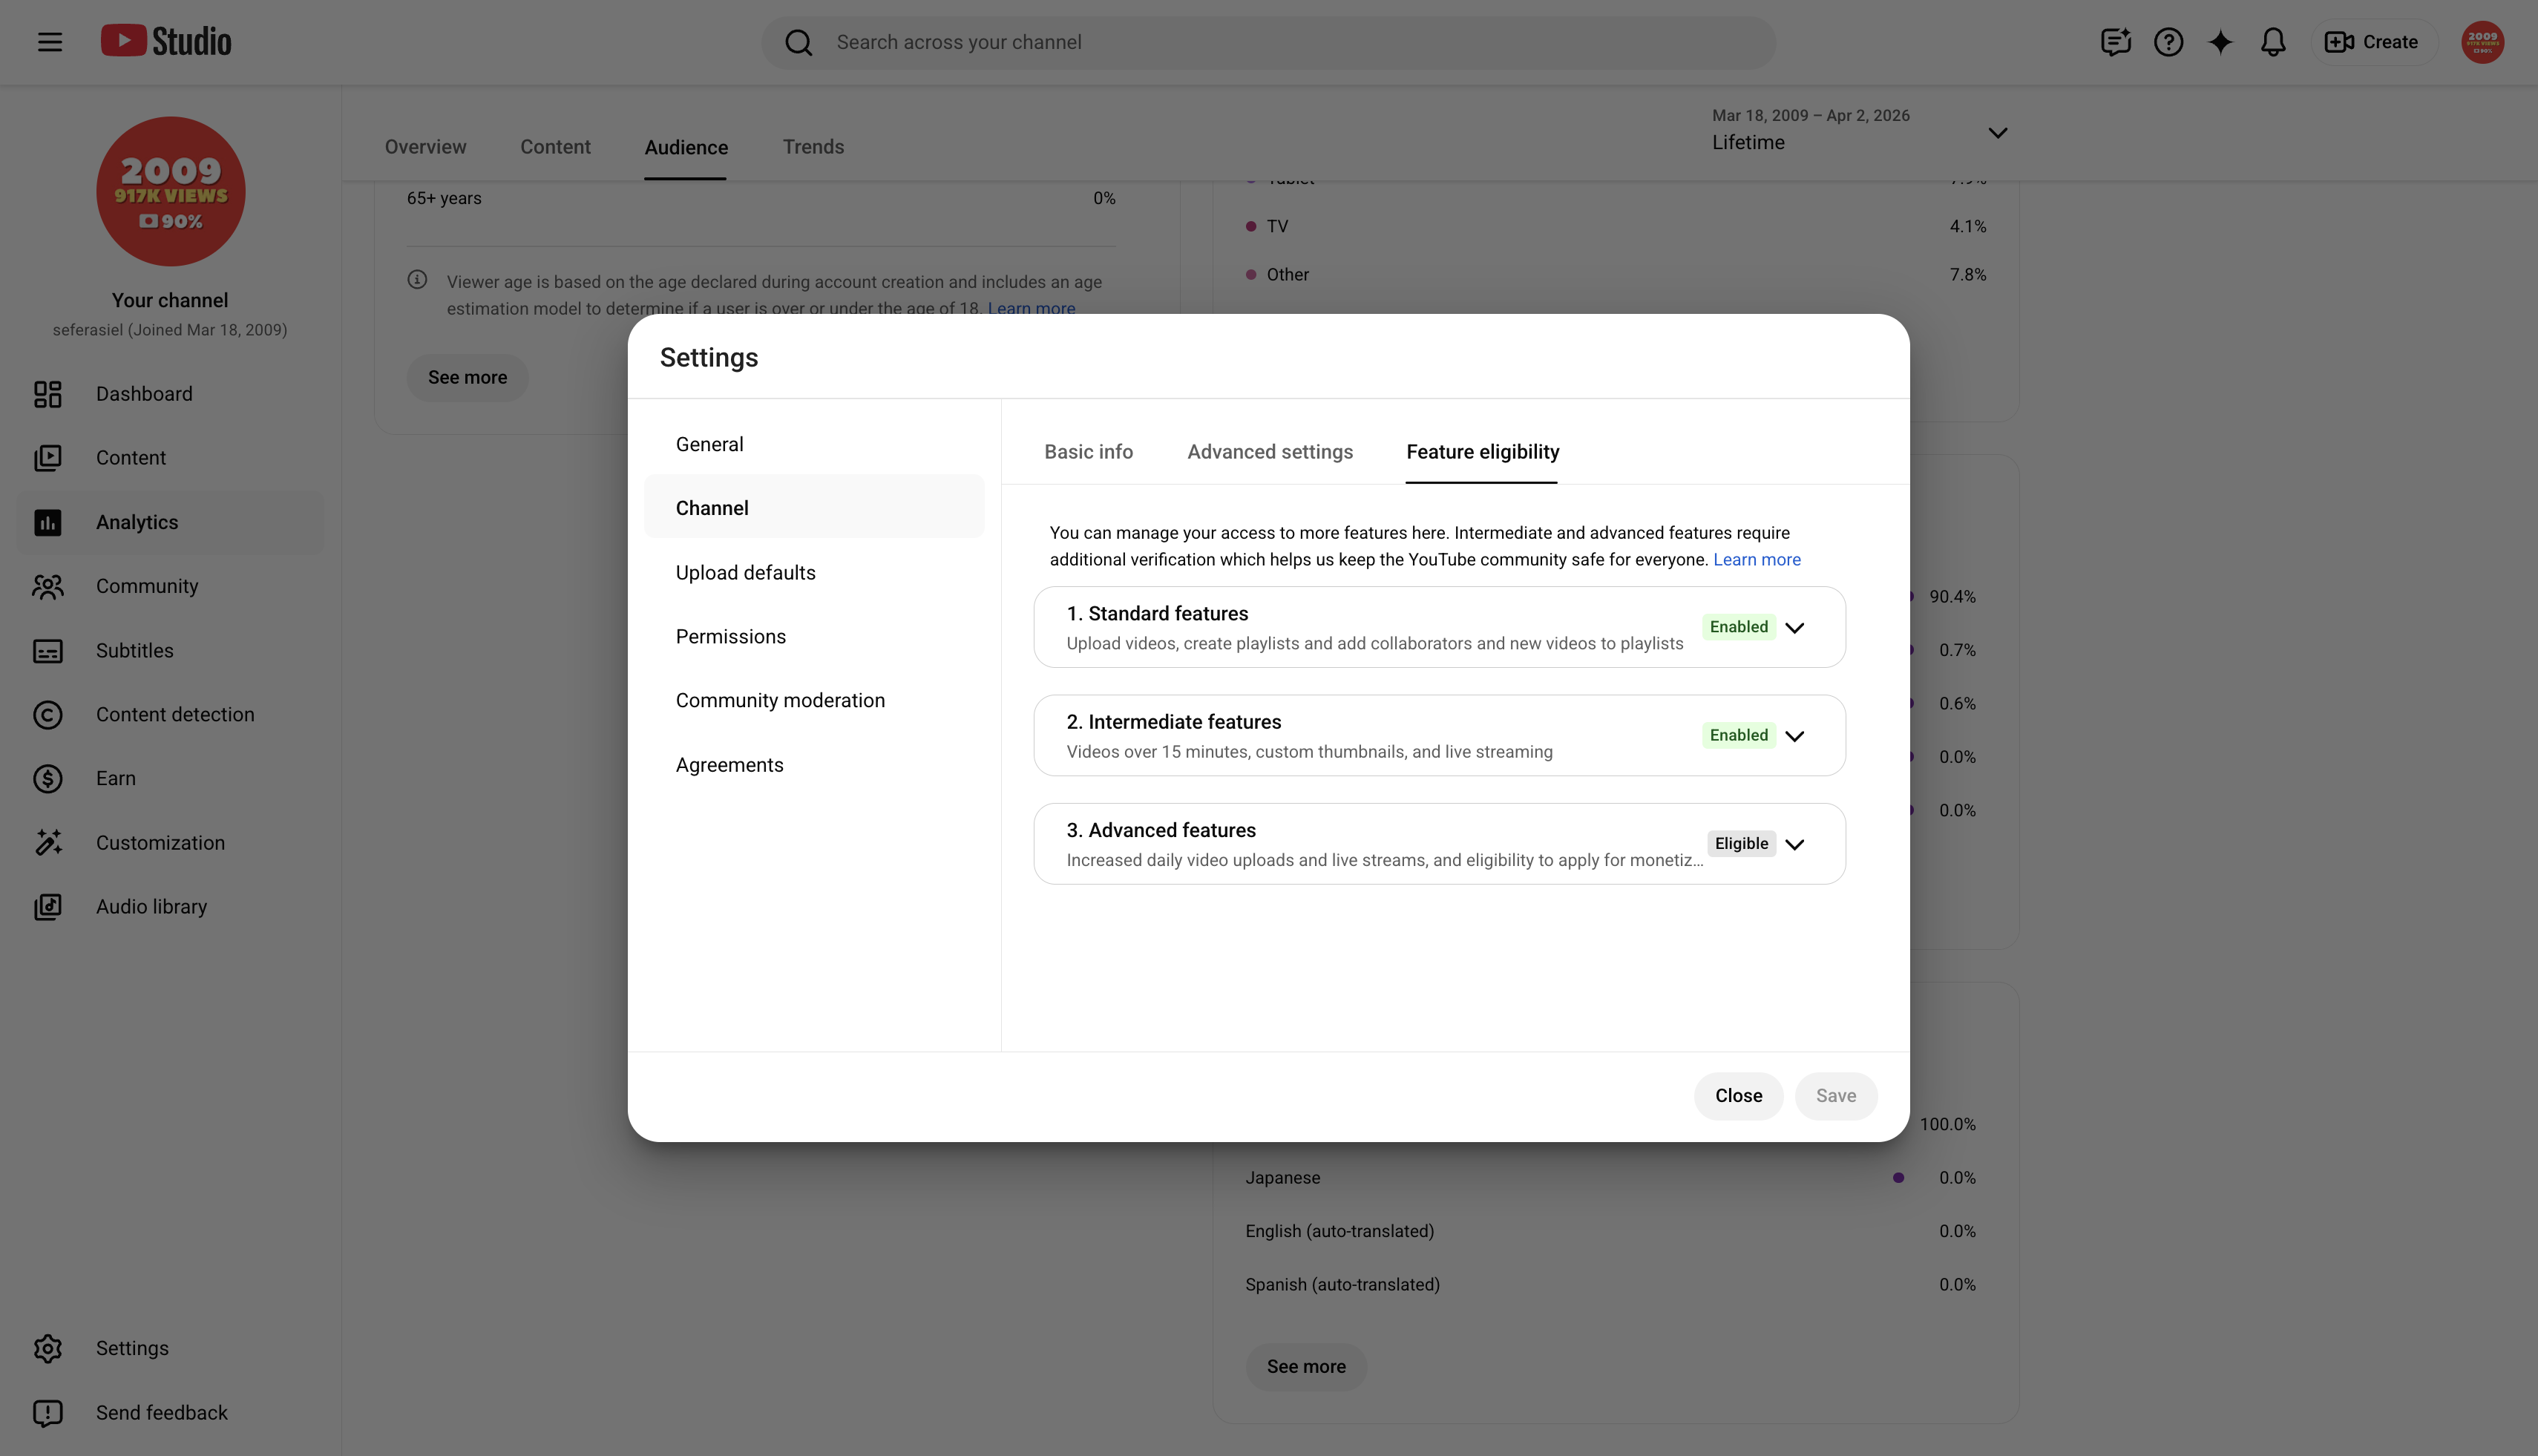Open the Lifetime date range dropdown
This screenshot has width=2538, height=1456.
tap(1860, 131)
